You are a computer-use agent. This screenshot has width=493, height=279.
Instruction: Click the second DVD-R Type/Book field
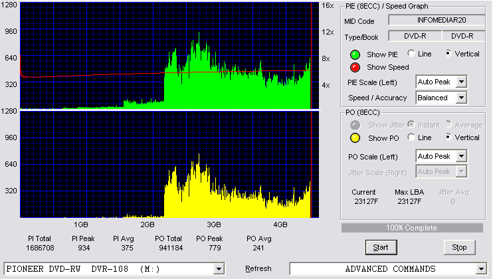coord(463,36)
